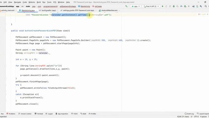Open the Build menu
The width and height of the screenshot is (209, 118).
click(39, 2)
